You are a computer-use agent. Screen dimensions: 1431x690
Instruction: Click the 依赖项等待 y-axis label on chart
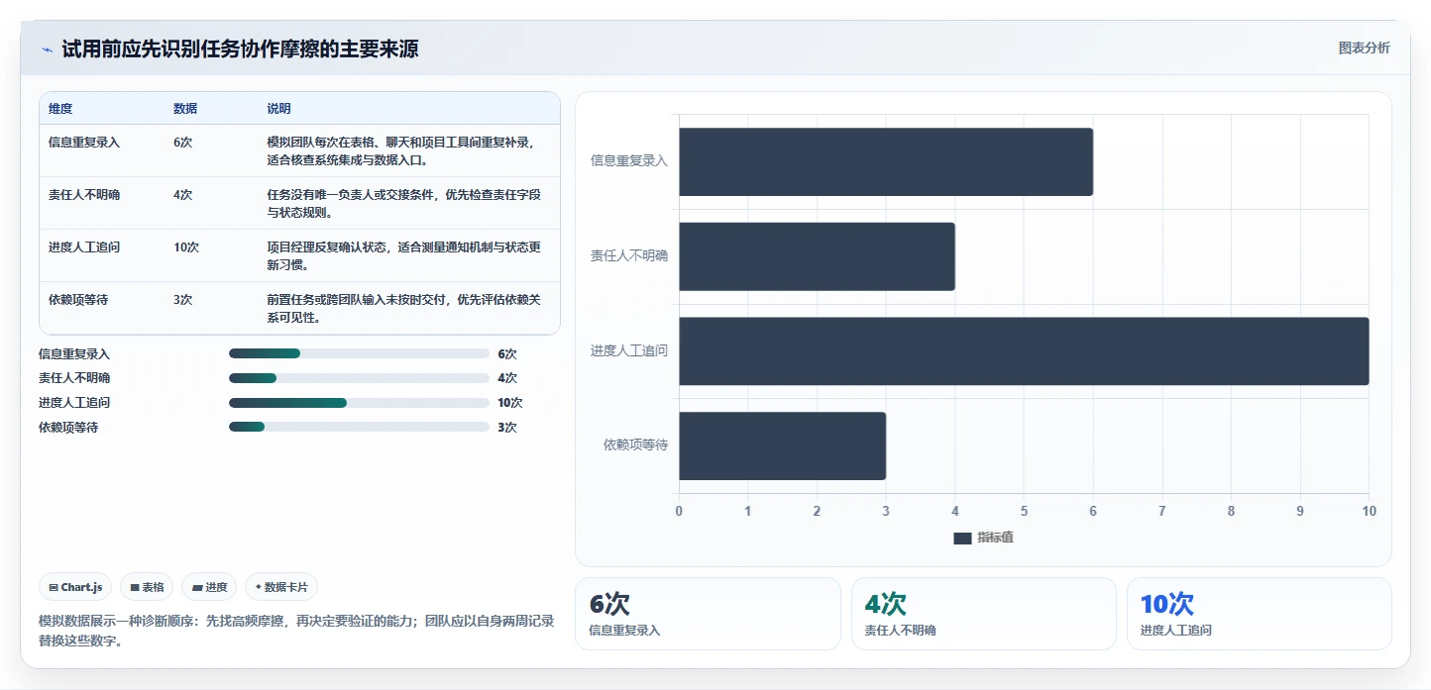[x=635, y=445]
